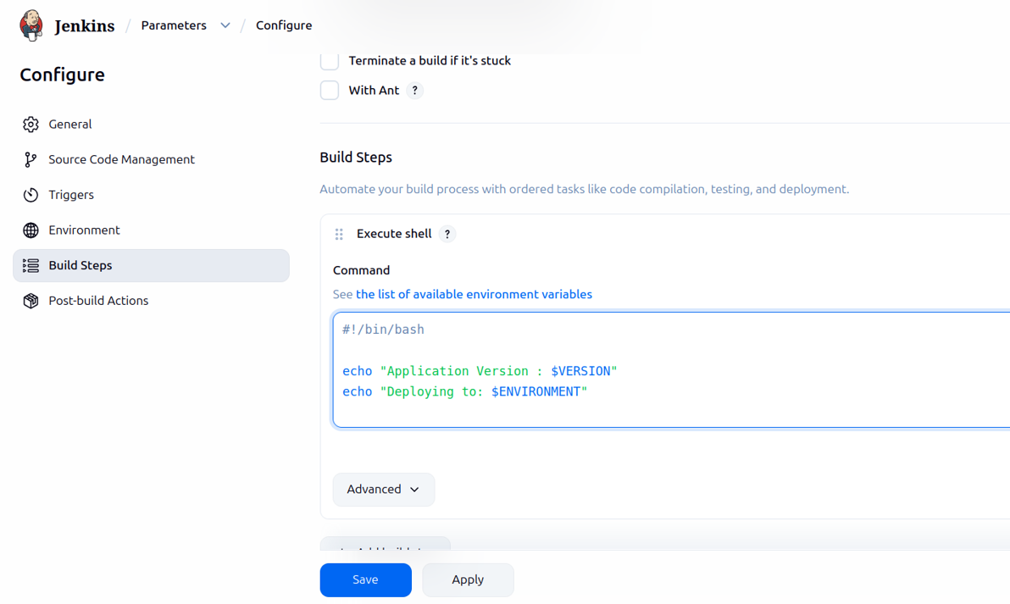Expand the Parameters breadcrumb dropdown

click(225, 25)
